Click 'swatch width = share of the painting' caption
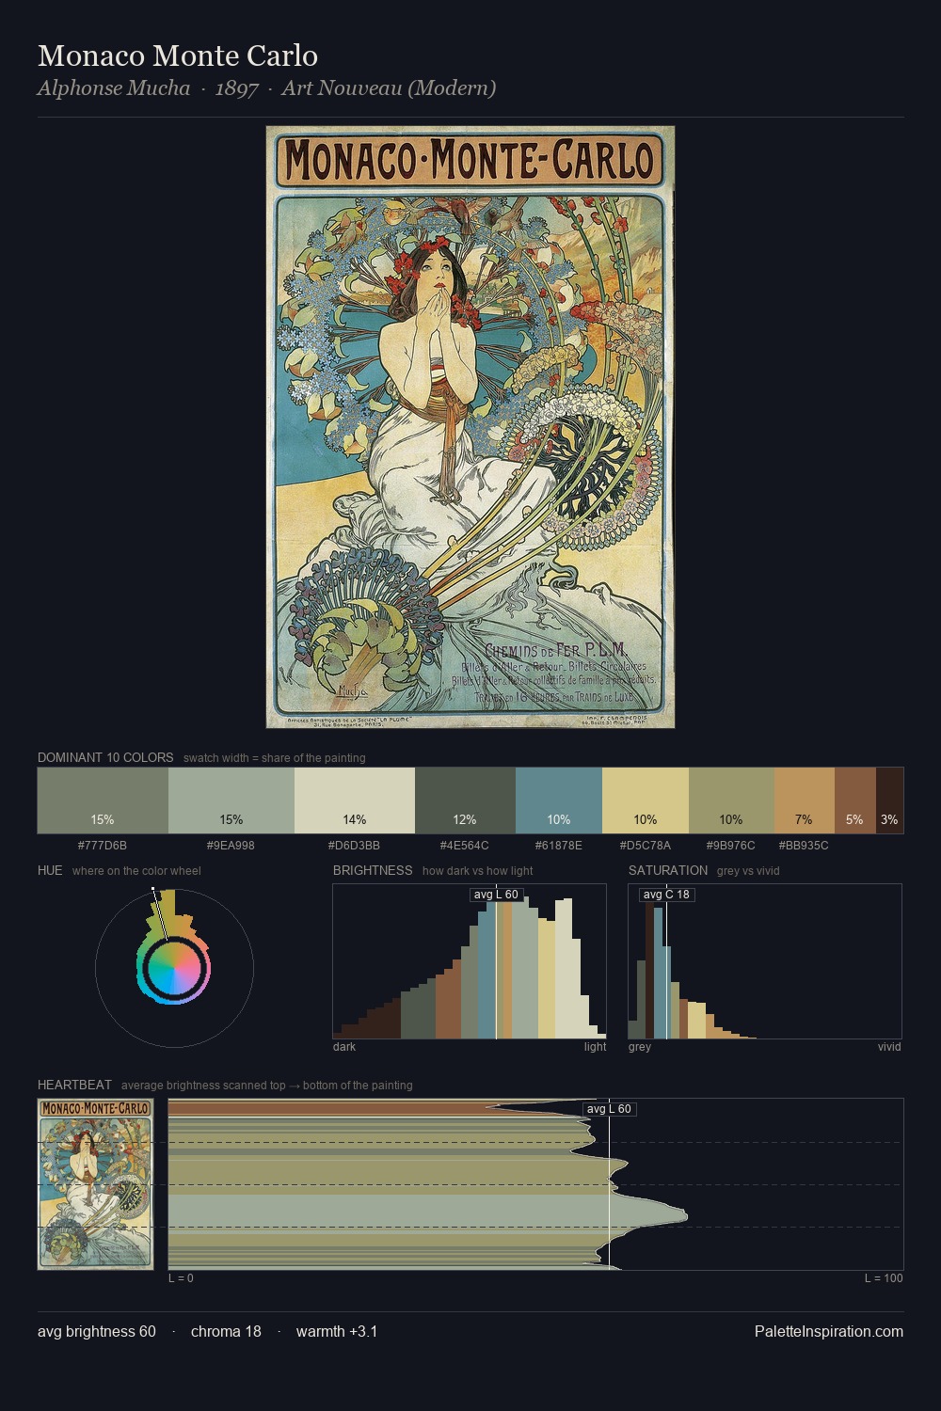Image resolution: width=941 pixels, height=1411 pixels. click(x=275, y=758)
